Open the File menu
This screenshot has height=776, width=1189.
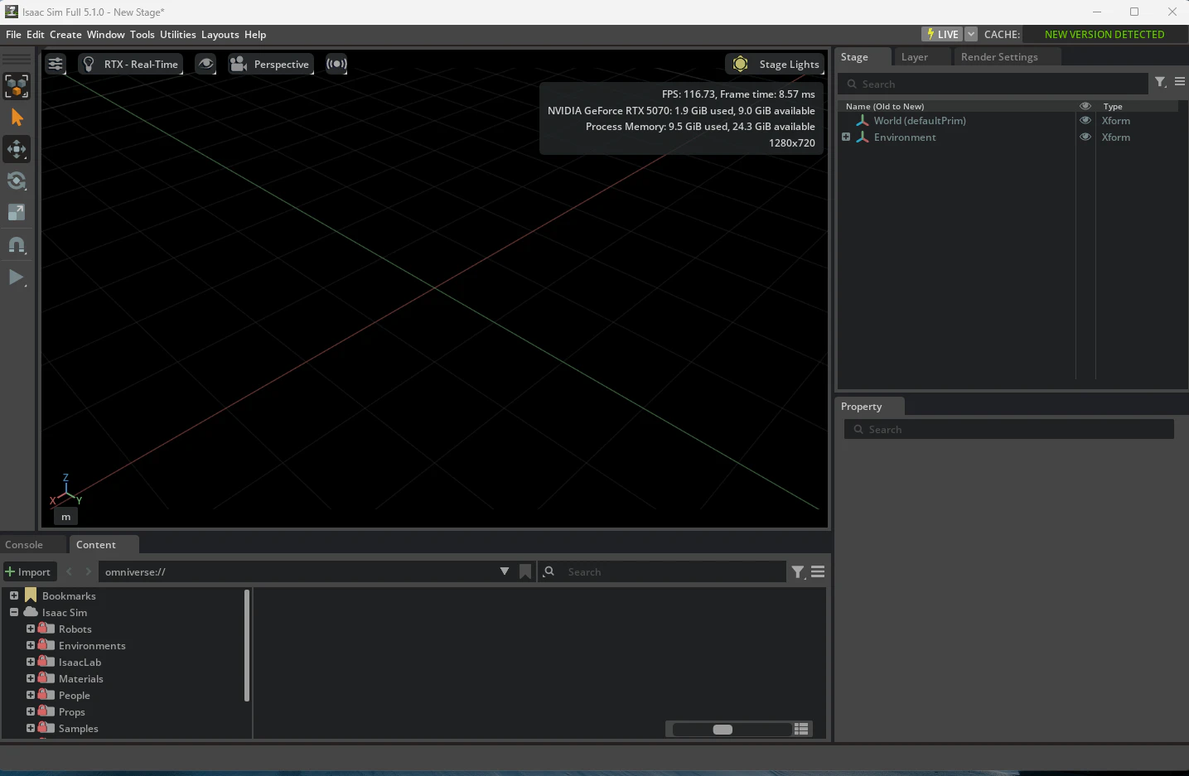(x=13, y=35)
